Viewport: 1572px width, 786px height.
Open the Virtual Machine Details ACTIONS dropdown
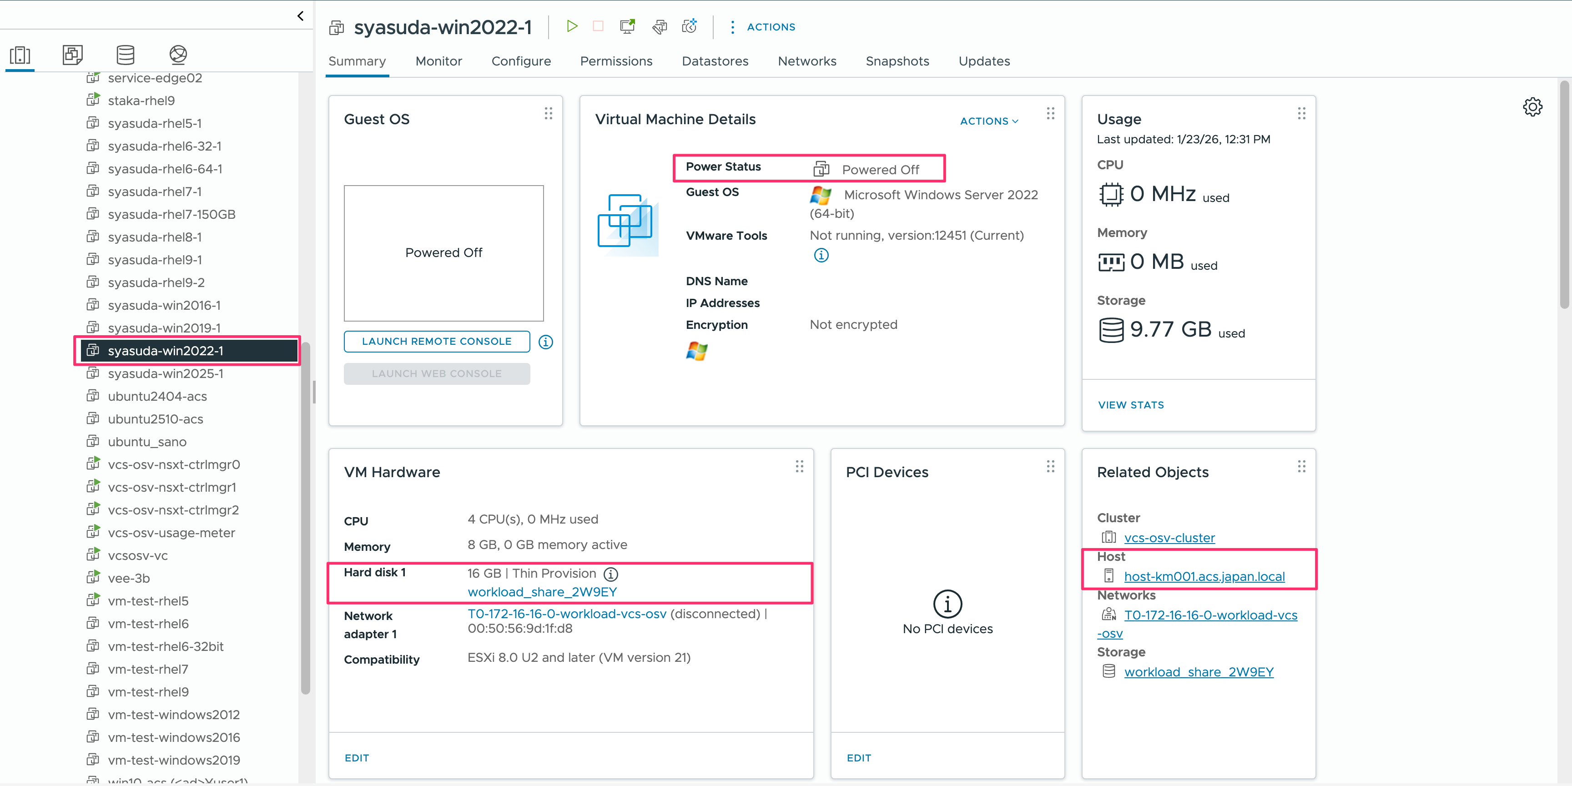988,121
